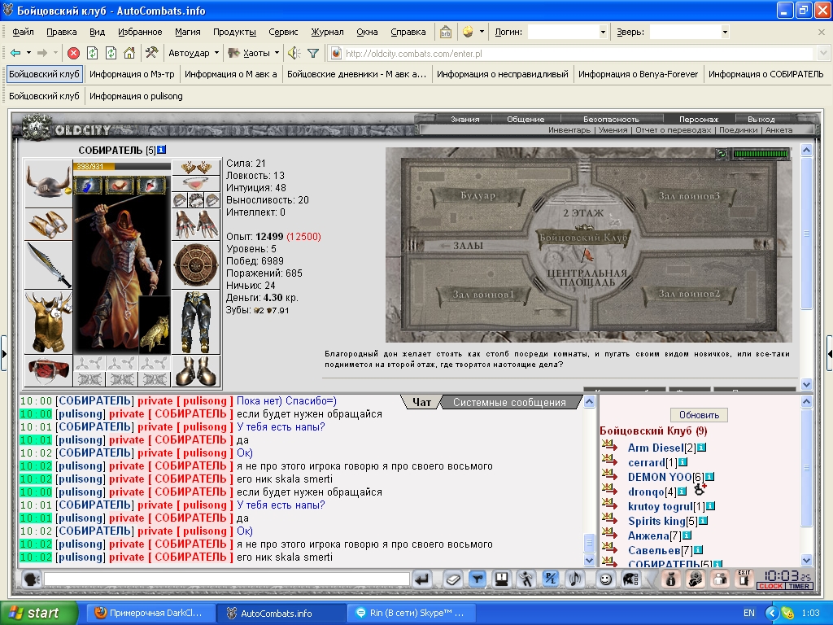Click the horned helmet equipment slot
The height and width of the screenshot is (625, 833).
[x=48, y=183]
